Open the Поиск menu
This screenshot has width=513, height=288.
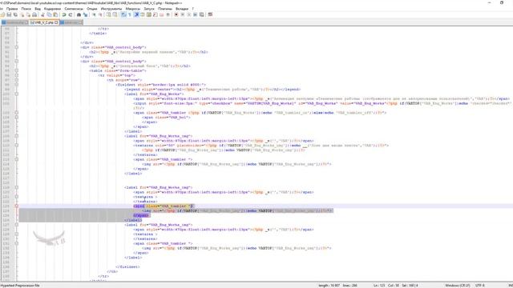(26, 9)
